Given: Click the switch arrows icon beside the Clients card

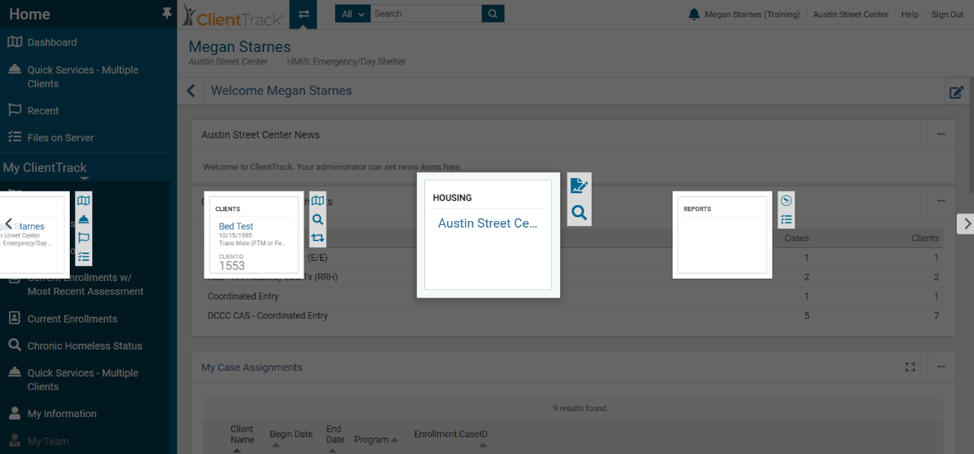Looking at the screenshot, I should [x=318, y=238].
